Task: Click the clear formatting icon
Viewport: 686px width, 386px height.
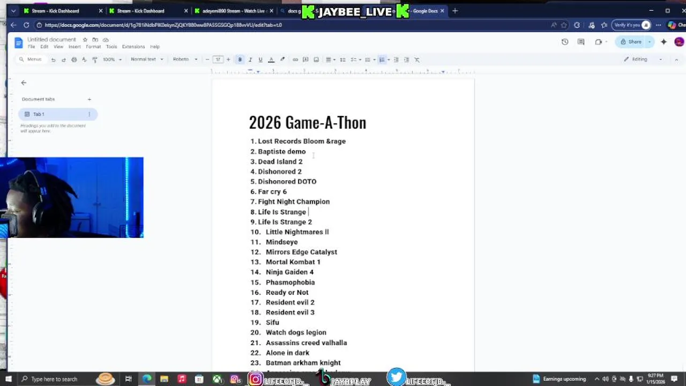Action: 417,60
